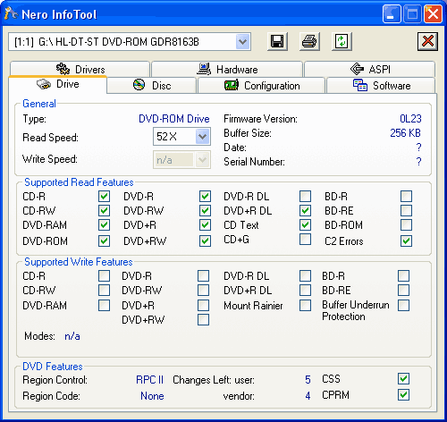The height and width of the screenshot is (422, 447).
Task: Click the Disc tab's CD icon
Action: pos(139,85)
